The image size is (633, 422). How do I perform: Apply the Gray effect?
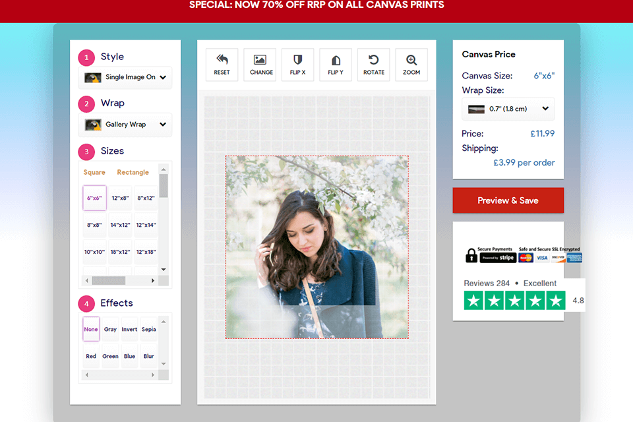110,329
